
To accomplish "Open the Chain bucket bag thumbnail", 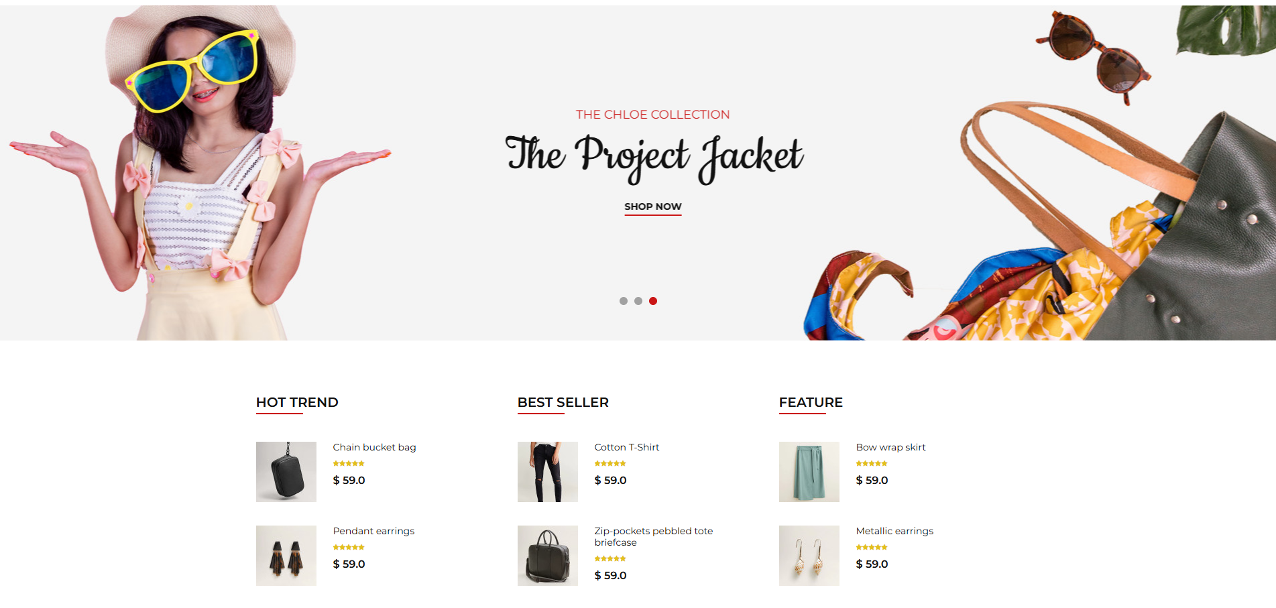I will pyautogui.click(x=286, y=472).
